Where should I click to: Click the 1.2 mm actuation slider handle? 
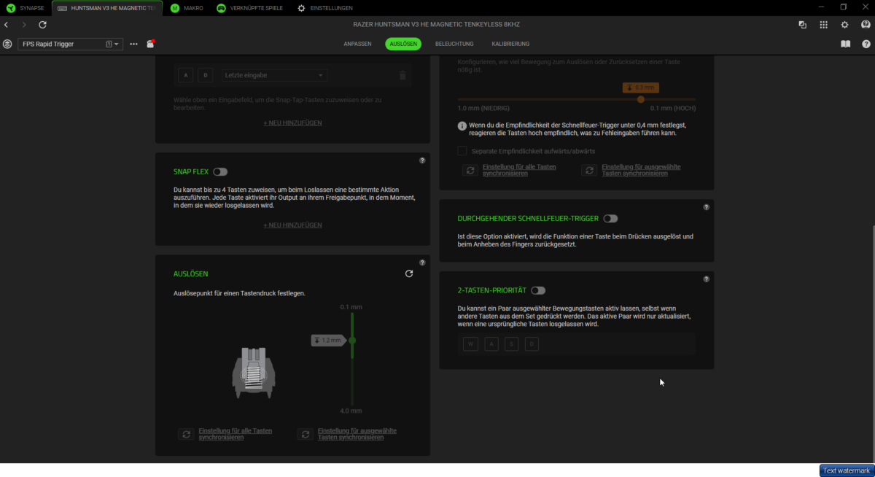click(x=352, y=341)
